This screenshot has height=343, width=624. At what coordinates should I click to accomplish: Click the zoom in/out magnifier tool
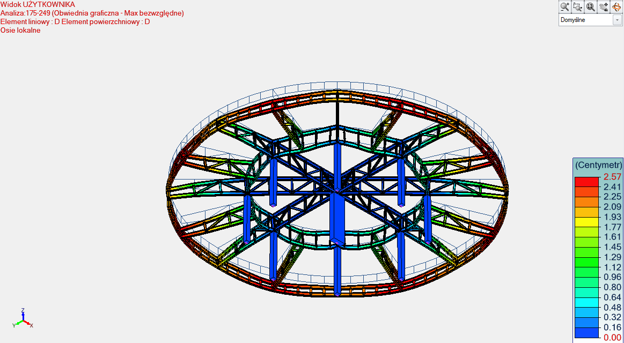tap(565, 7)
